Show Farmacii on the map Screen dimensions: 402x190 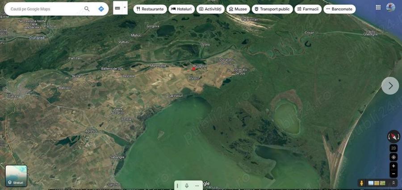pos(308,9)
